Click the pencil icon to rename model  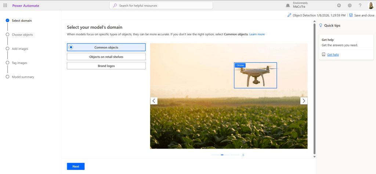point(289,15)
